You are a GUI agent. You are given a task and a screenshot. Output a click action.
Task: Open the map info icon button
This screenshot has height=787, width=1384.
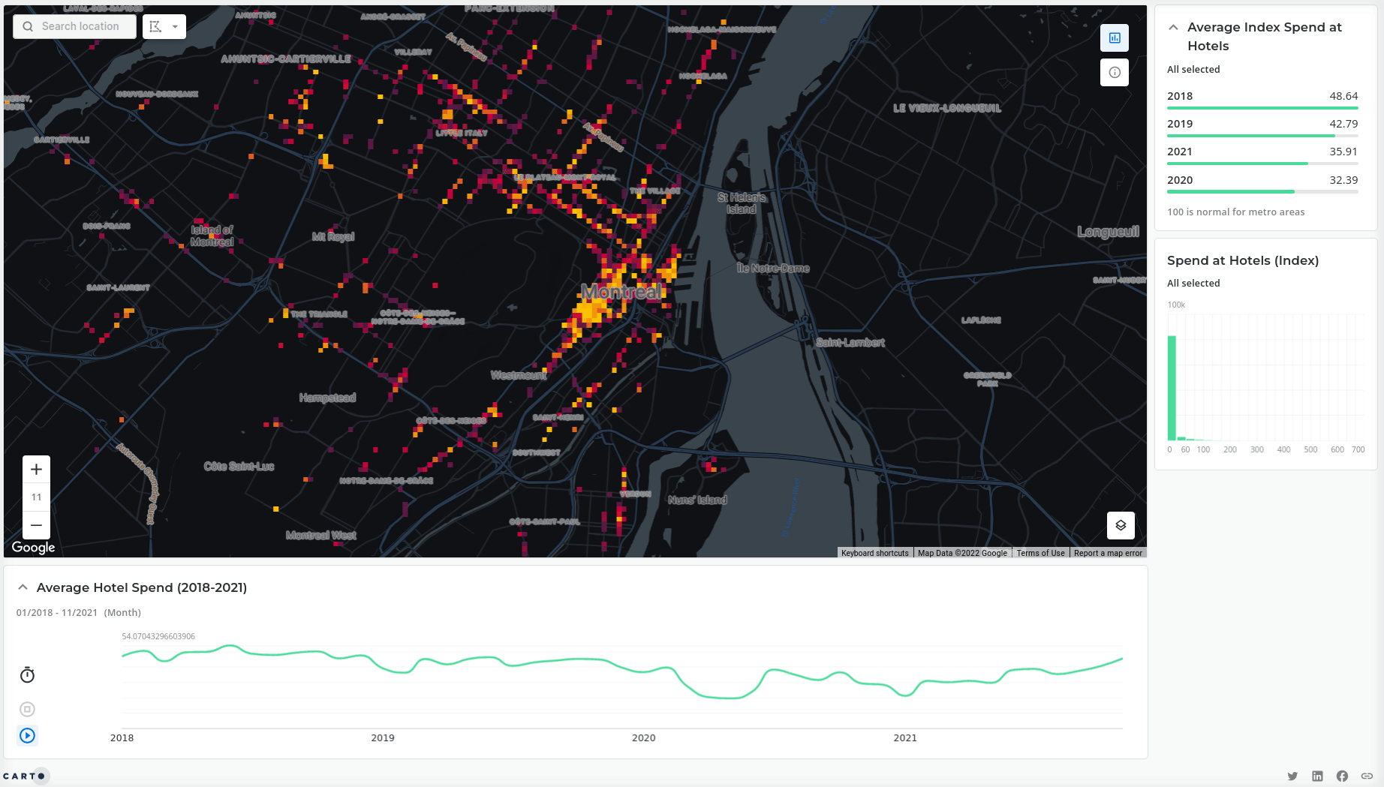(x=1115, y=73)
